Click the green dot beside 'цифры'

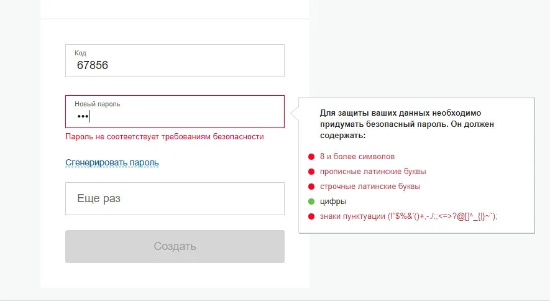coord(311,201)
